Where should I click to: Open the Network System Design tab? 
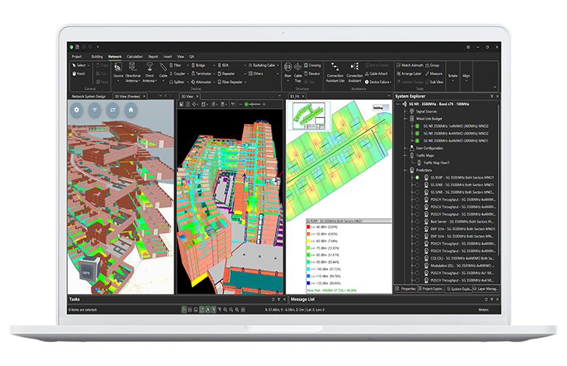pos(89,97)
